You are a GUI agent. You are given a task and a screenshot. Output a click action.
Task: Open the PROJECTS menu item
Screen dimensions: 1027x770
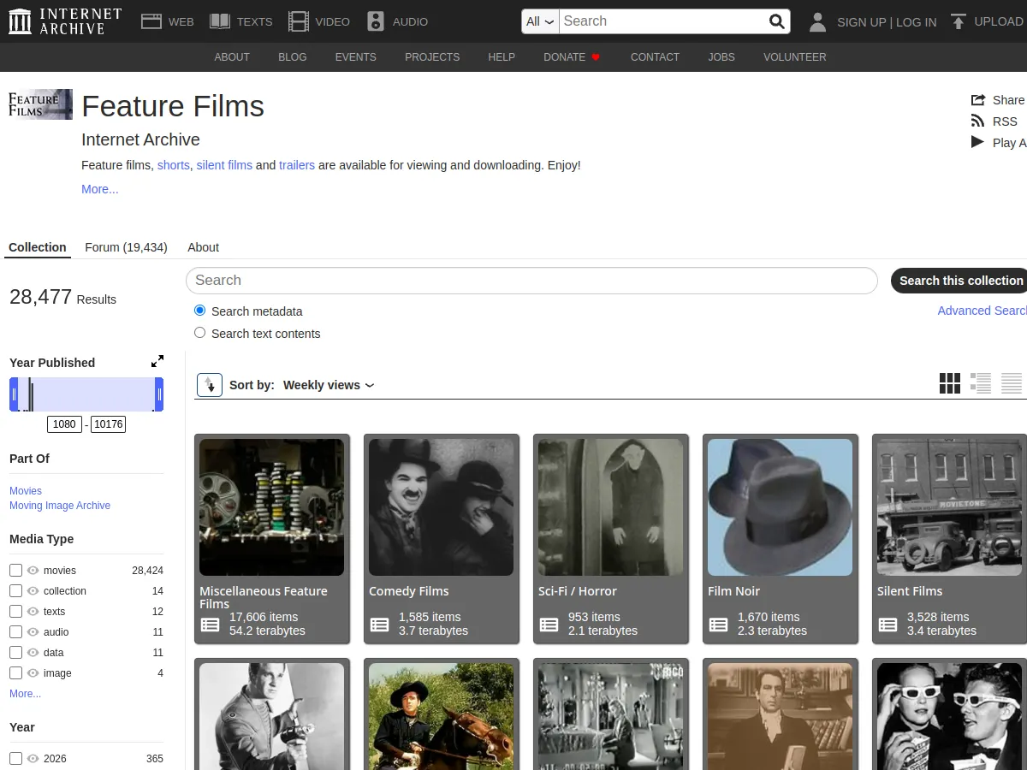pos(432,57)
